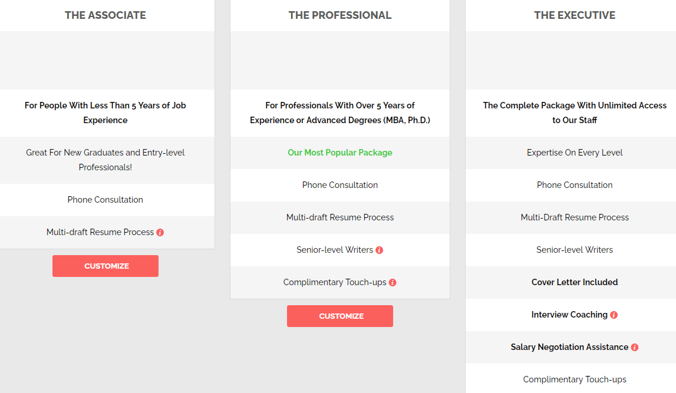Click Associate Phone Consultation row

point(105,200)
